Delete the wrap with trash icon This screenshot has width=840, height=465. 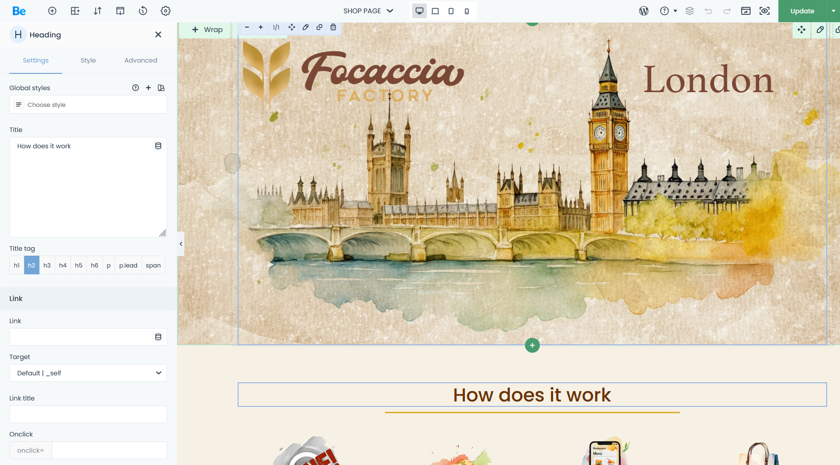point(333,28)
